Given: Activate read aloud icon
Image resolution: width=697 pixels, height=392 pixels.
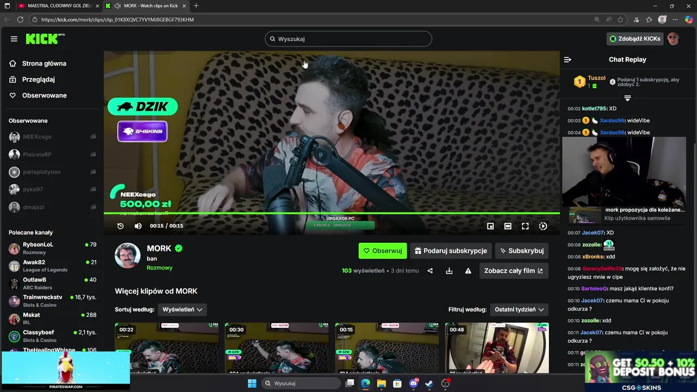Looking at the screenshot, I should pyautogui.click(x=609, y=20).
